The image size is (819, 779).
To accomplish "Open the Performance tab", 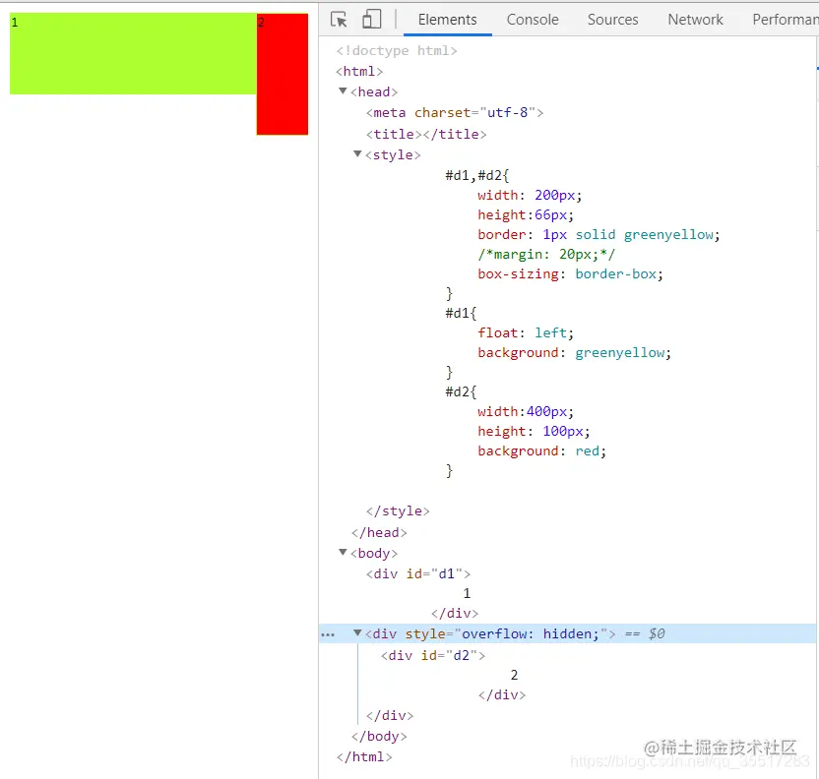I will (786, 20).
